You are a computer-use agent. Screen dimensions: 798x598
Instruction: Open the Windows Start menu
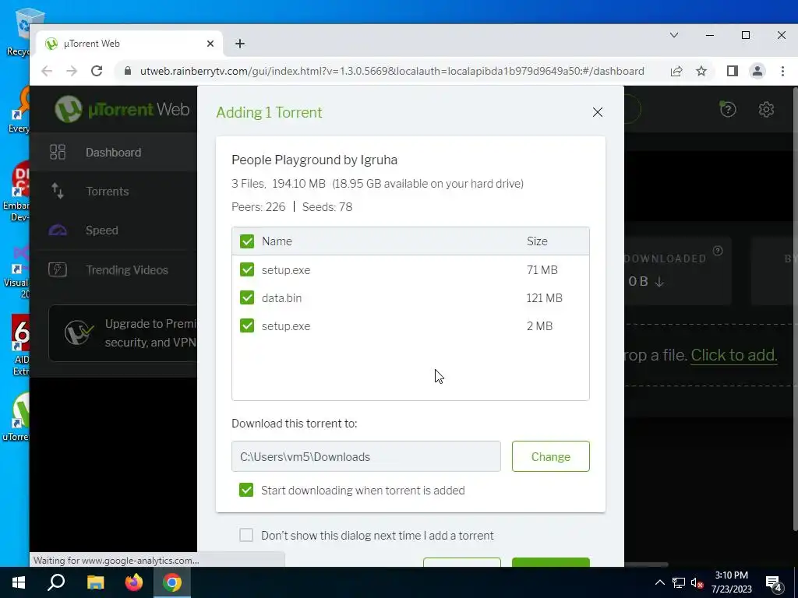[x=19, y=582]
